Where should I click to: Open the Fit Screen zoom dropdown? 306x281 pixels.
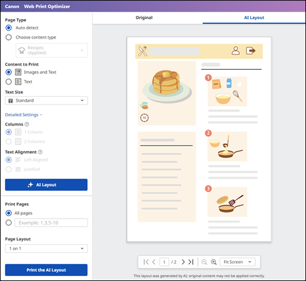(237, 262)
